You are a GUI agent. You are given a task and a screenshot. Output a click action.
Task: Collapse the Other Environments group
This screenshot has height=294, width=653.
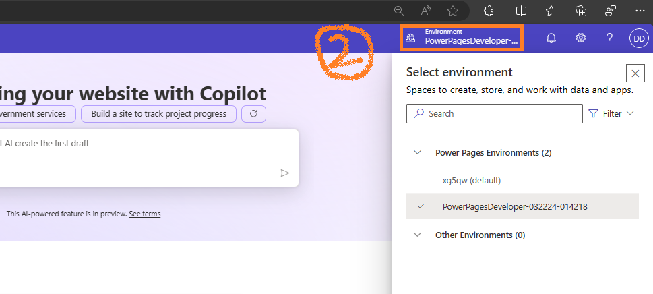point(417,235)
